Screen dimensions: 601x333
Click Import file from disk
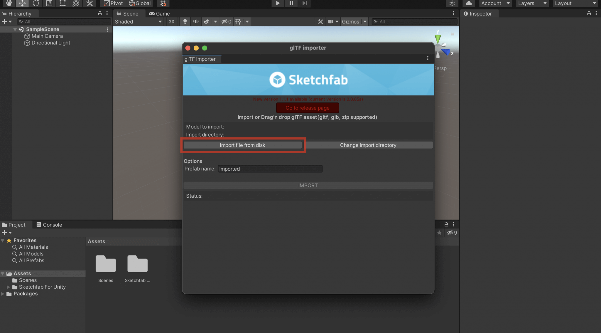242,145
